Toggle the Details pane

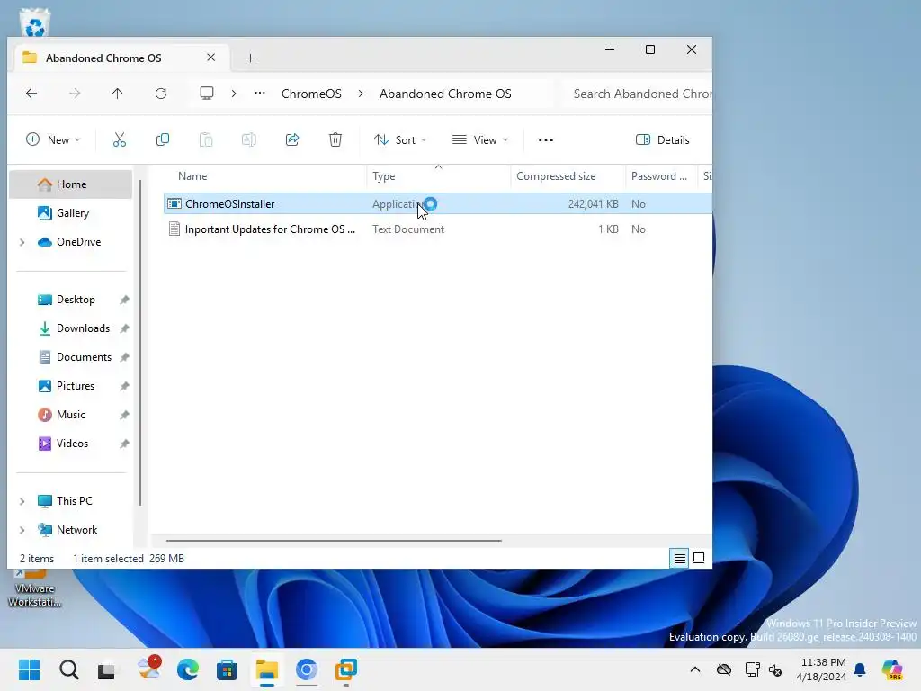pyautogui.click(x=663, y=139)
